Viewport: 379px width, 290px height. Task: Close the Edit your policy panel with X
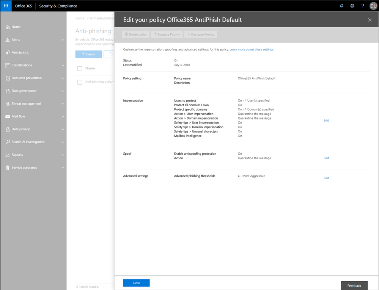tap(370, 20)
